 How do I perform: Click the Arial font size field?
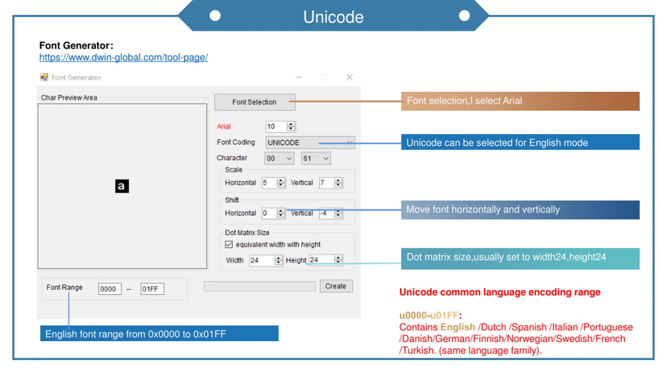pyautogui.click(x=276, y=127)
